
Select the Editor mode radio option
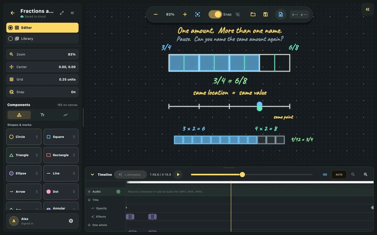click(x=42, y=28)
